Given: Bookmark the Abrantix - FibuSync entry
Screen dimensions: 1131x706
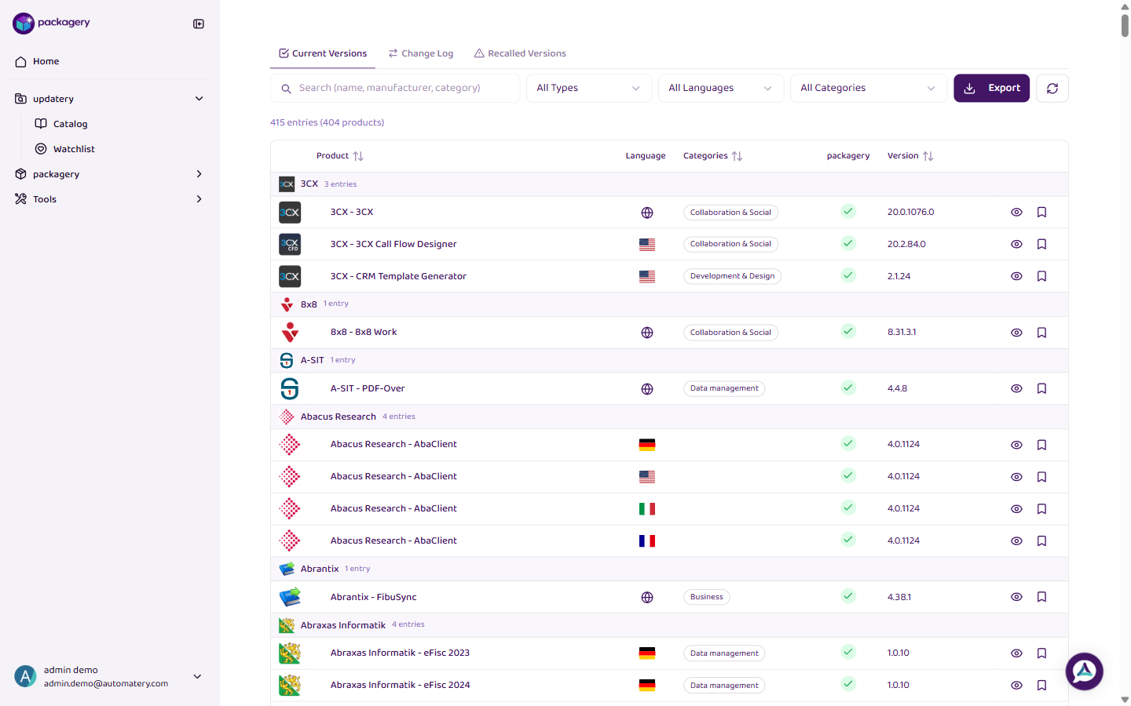Looking at the screenshot, I should (1041, 597).
